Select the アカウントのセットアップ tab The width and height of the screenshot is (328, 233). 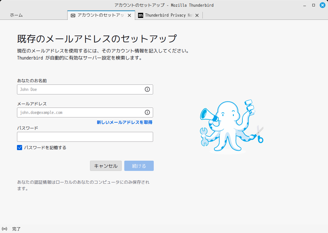pyautogui.click(x=101, y=15)
